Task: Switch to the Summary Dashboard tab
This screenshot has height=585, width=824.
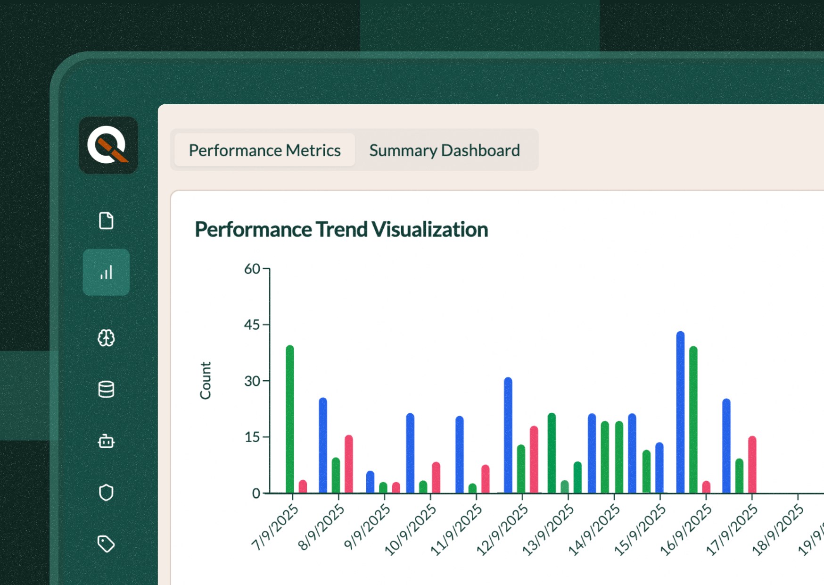Action: tap(445, 150)
